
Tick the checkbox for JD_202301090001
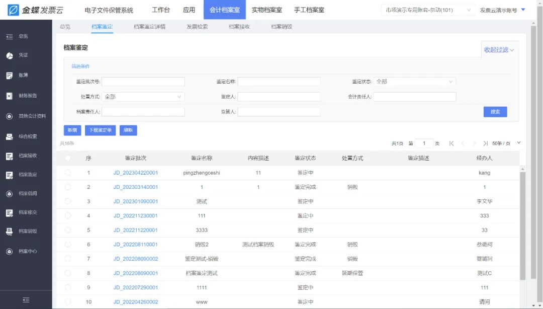68,201
